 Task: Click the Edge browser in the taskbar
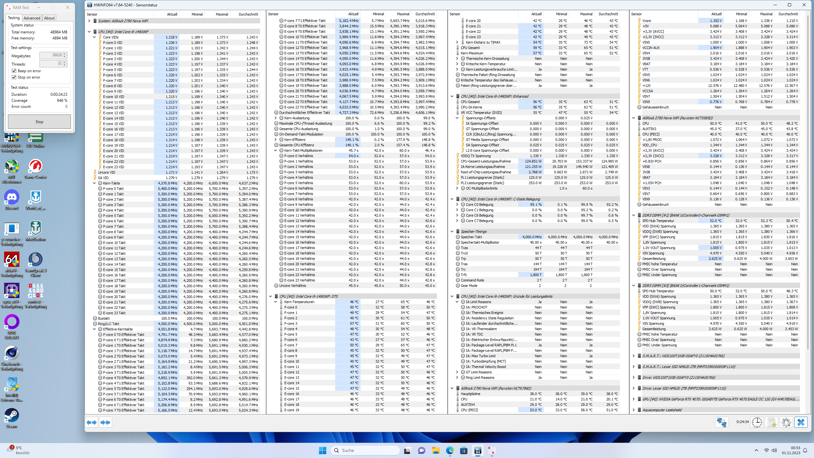point(450,450)
